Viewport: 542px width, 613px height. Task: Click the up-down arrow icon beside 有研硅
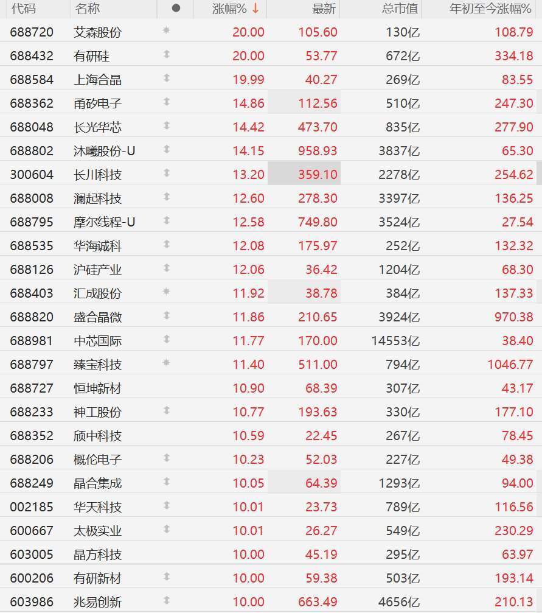click(x=167, y=54)
